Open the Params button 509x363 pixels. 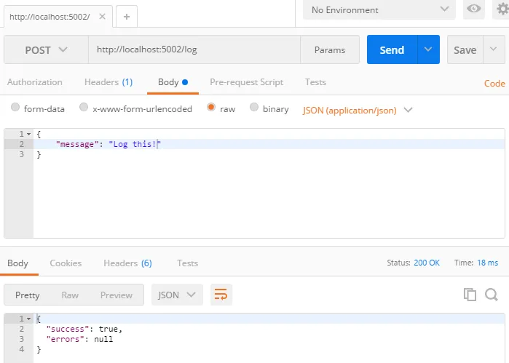pos(329,50)
